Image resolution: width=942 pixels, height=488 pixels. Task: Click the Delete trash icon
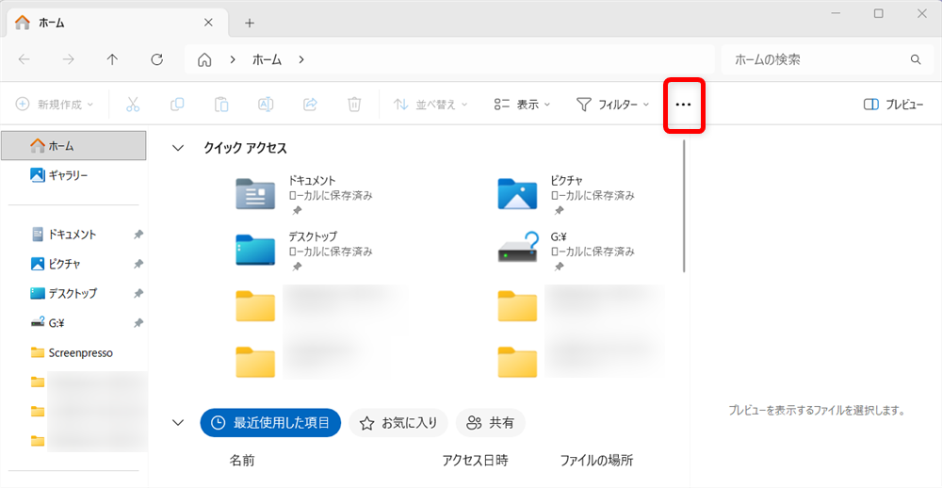point(354,105)
